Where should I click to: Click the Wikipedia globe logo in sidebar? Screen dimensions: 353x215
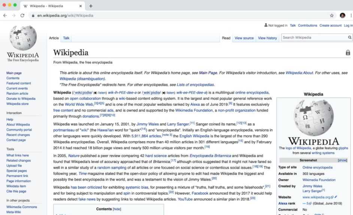[x=23, y=38]
